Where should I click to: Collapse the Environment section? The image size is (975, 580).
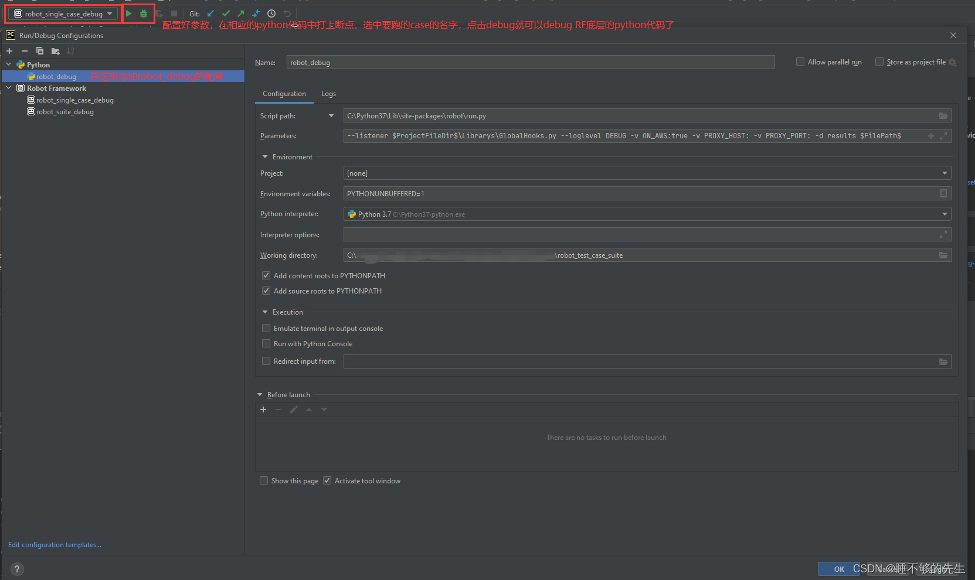pyautogui.click(x=265, y=156)
